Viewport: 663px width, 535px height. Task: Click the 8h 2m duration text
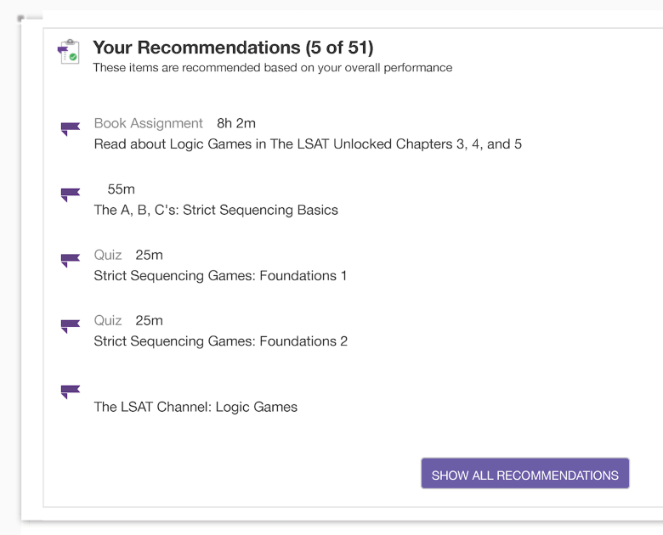point(236,124)
